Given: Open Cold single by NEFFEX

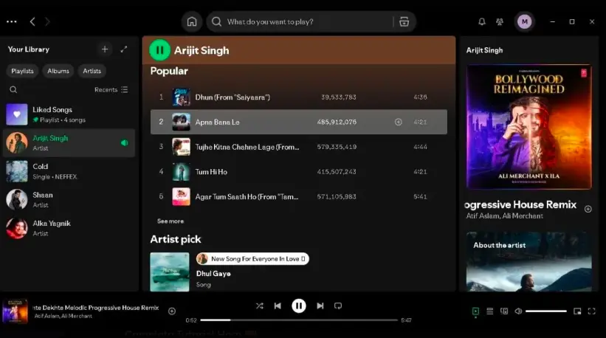Looking at the screenshot, I should tap(69, 171).
